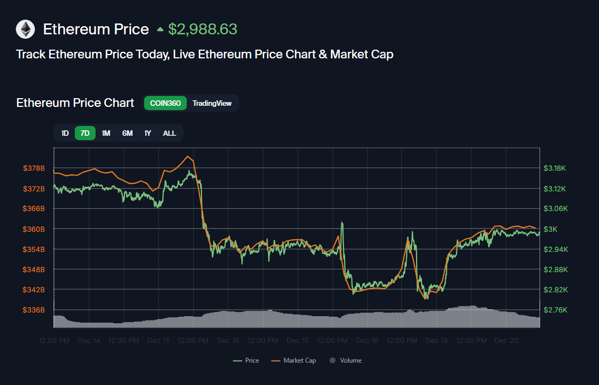Click the gray Volume dot in legend

pos(331,360)
